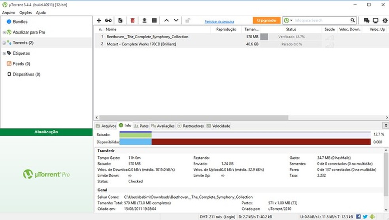Sort by the Reprodução column header

[226, 29]
